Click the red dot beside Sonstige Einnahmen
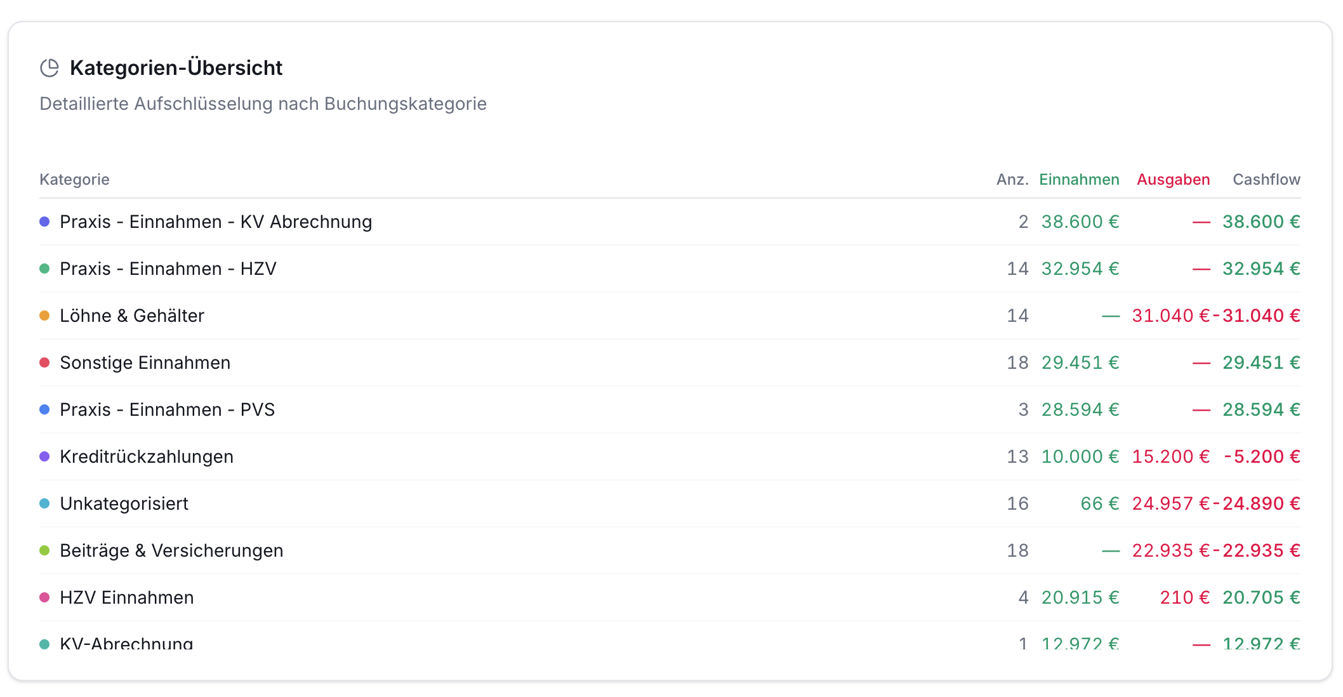 click(44, 362)
